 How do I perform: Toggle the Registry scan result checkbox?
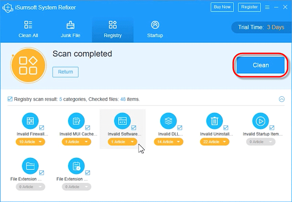[10, 99]
